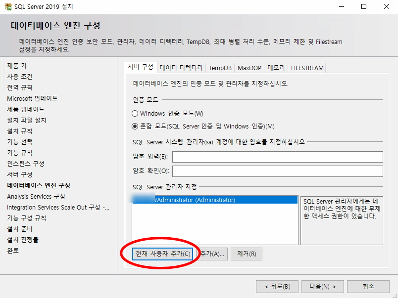
Task: Click 완료 step in sidebar
Action: pyautogui.click(x=13, y=251)
